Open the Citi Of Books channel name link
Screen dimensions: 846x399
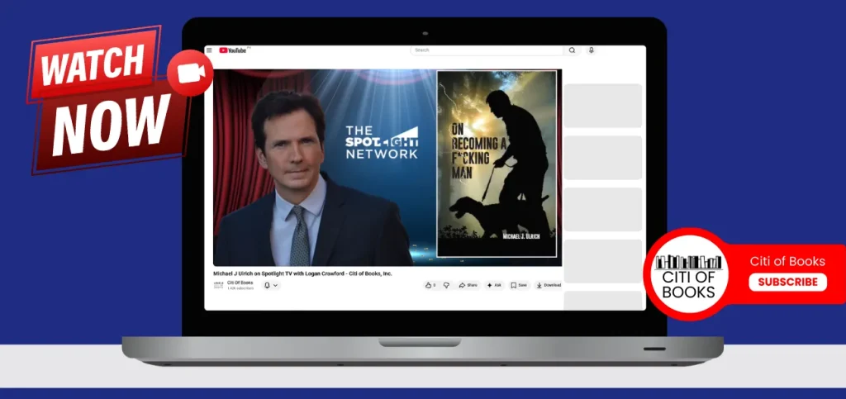pos(240,283)
